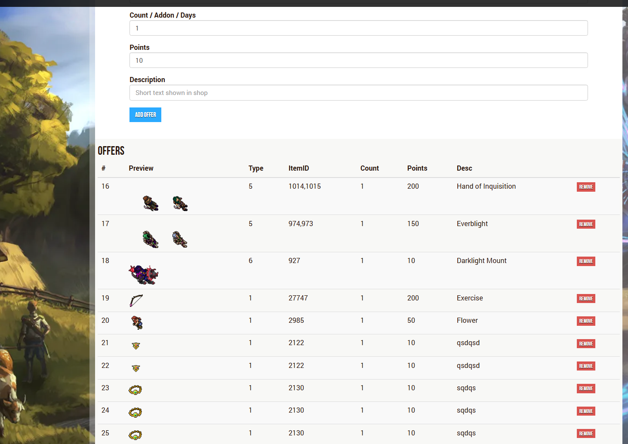Click the Points column header
Image resolution: width=628 pixels, height=444 pixels.
417,168
